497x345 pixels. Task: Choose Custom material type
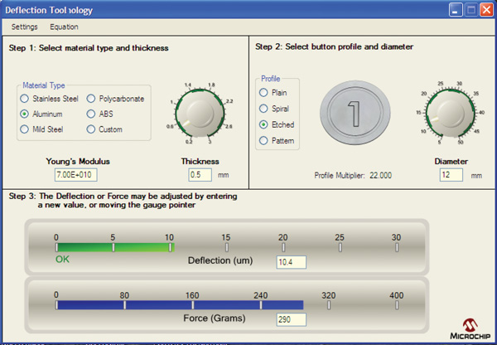[x=91, y=129]
